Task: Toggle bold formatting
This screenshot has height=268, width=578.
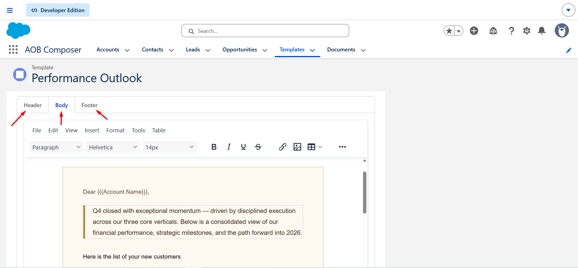Action: point(214,147)
